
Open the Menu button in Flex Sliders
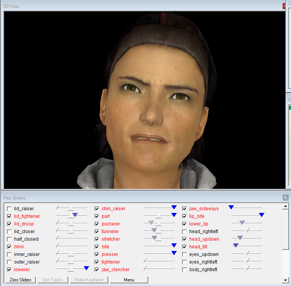coord(129,280)
